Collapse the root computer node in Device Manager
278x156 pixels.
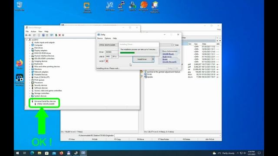click(27, 40)
